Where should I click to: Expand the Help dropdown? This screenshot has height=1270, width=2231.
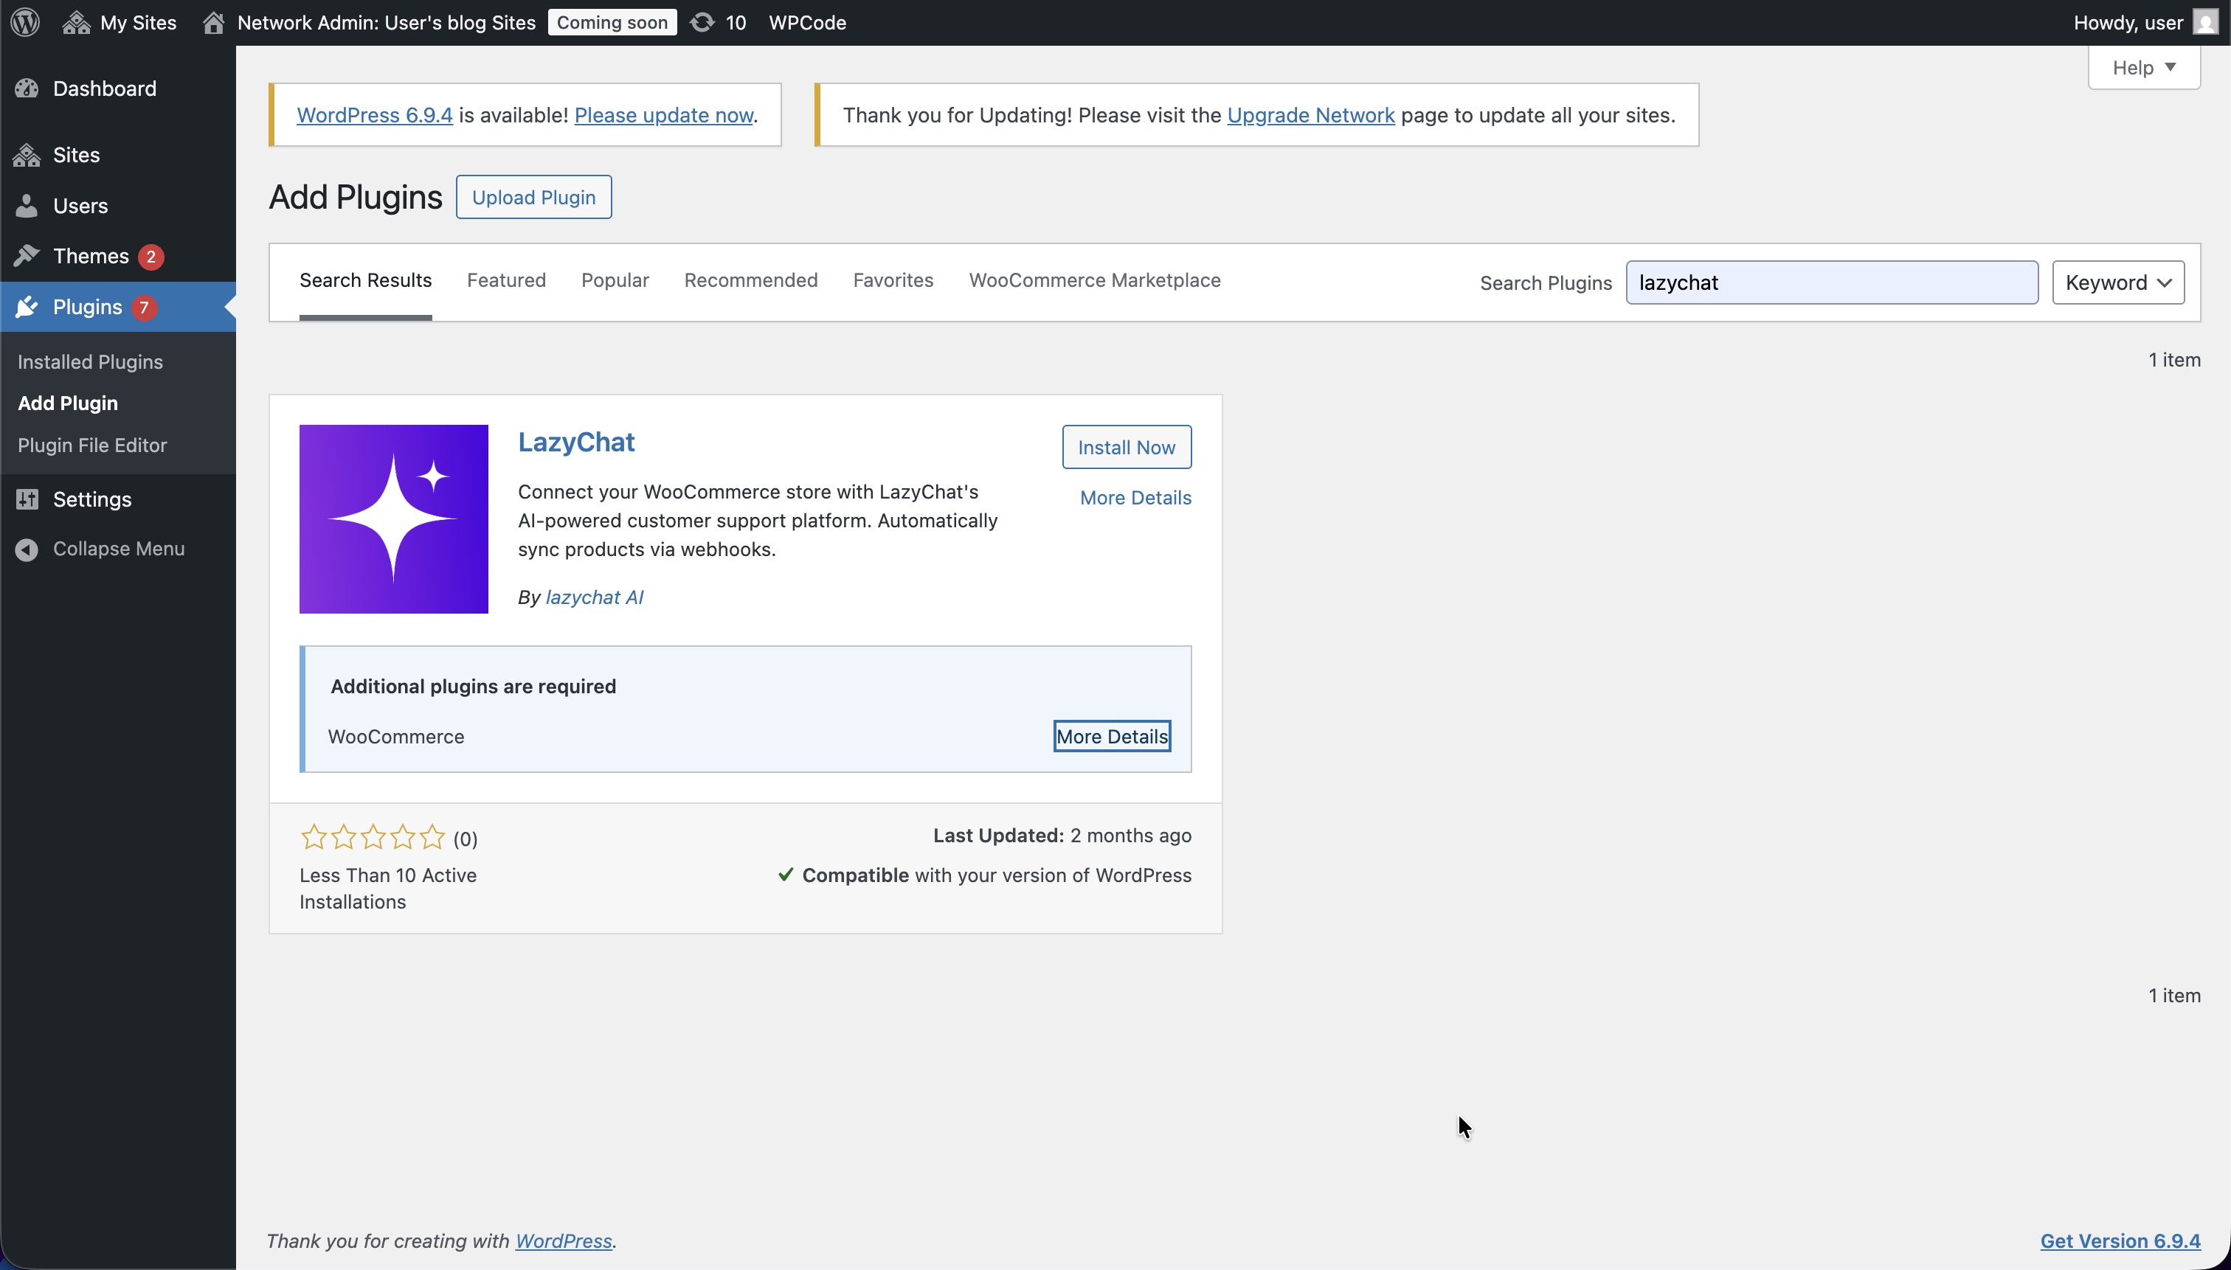point(2143,67)
